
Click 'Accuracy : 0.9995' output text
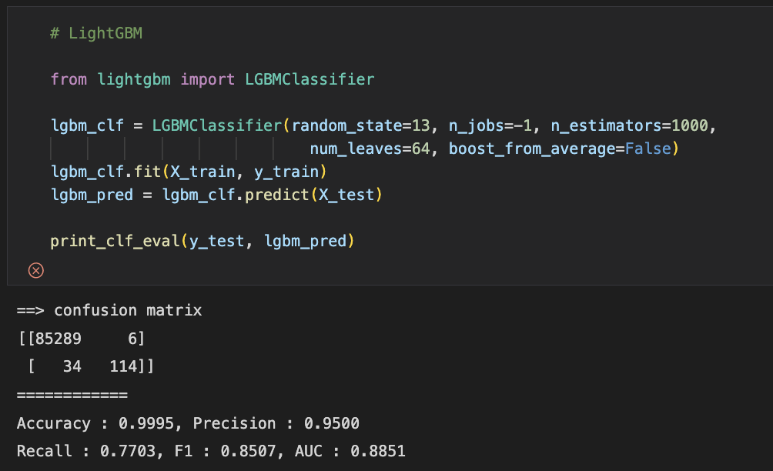tap(95, 424)
